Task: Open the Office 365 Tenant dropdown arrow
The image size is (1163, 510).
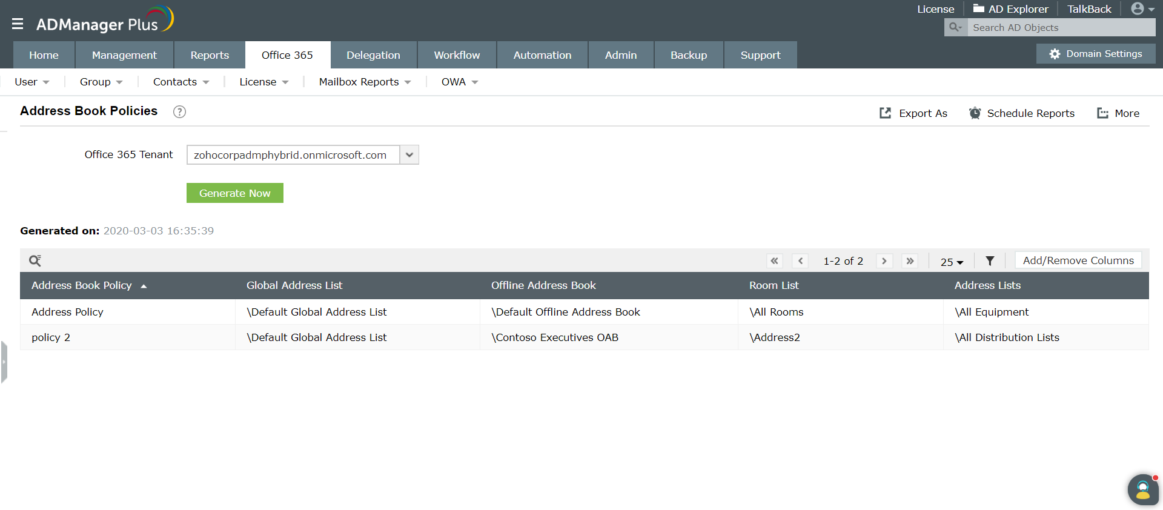Action: pos(409,155)
